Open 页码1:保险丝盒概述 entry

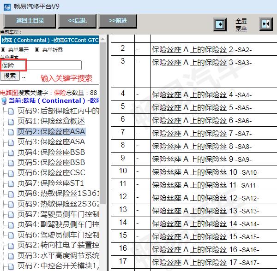pos(51,121)
